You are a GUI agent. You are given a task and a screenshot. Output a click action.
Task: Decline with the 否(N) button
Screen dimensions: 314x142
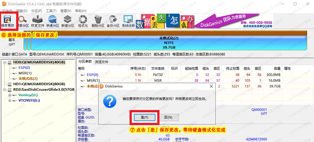[x=168, y=118]
